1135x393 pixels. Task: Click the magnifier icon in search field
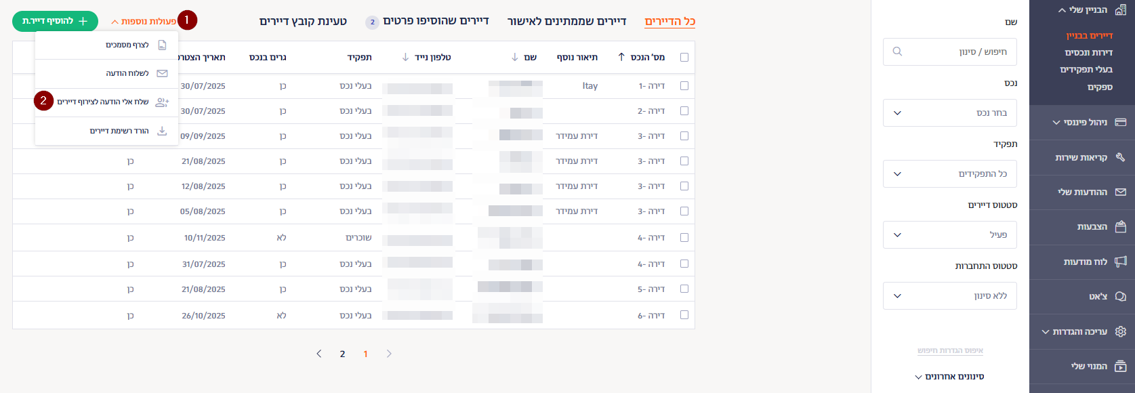click(897, 51)
